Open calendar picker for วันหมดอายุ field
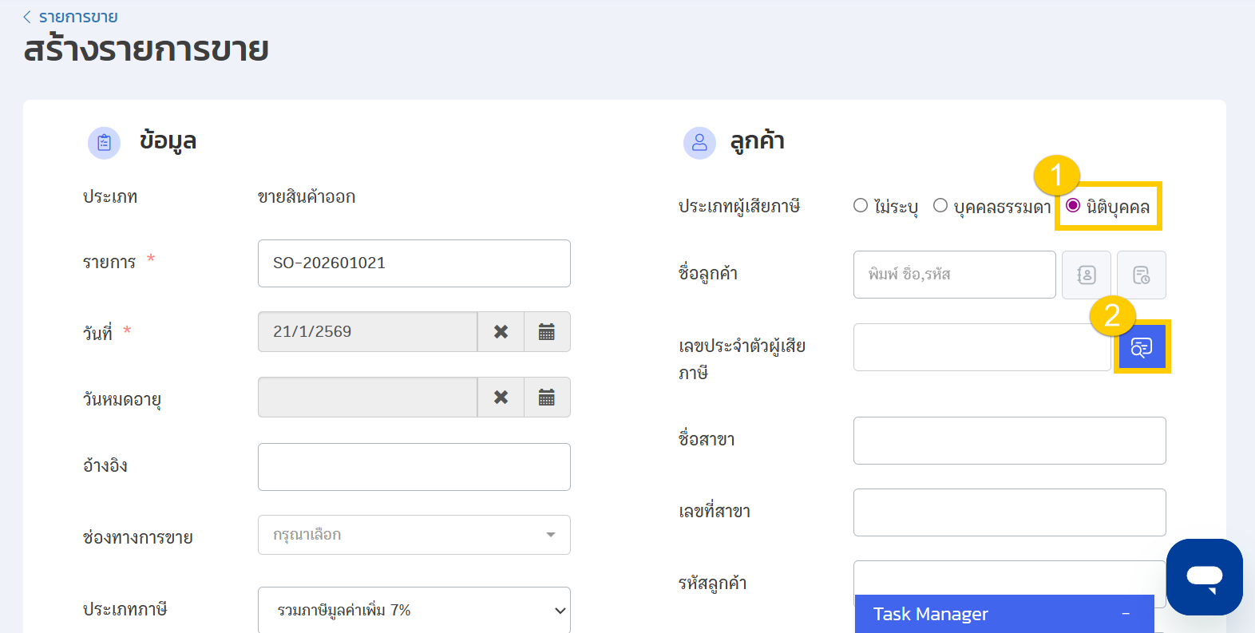1255x633 pixels. (x=547, y=398)
